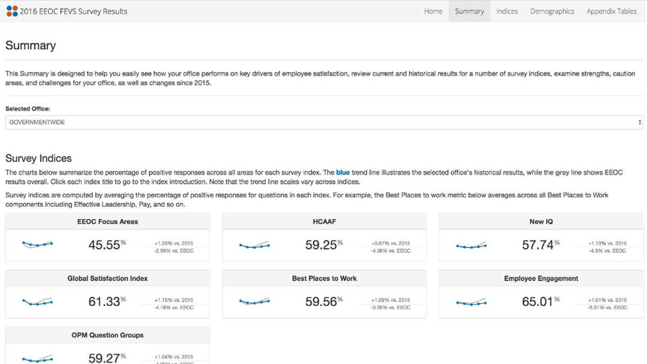Expand the Selected Office dropdown
647x364 pixels.
323,122
